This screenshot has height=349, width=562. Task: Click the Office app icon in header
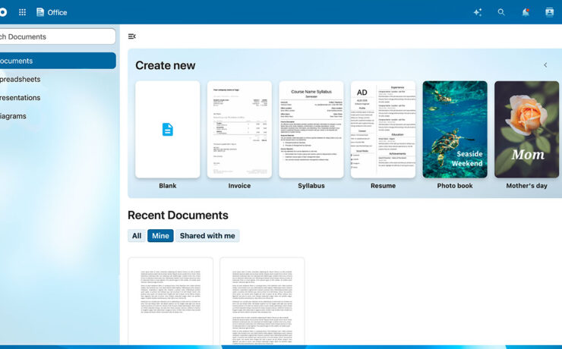(40, 12)
